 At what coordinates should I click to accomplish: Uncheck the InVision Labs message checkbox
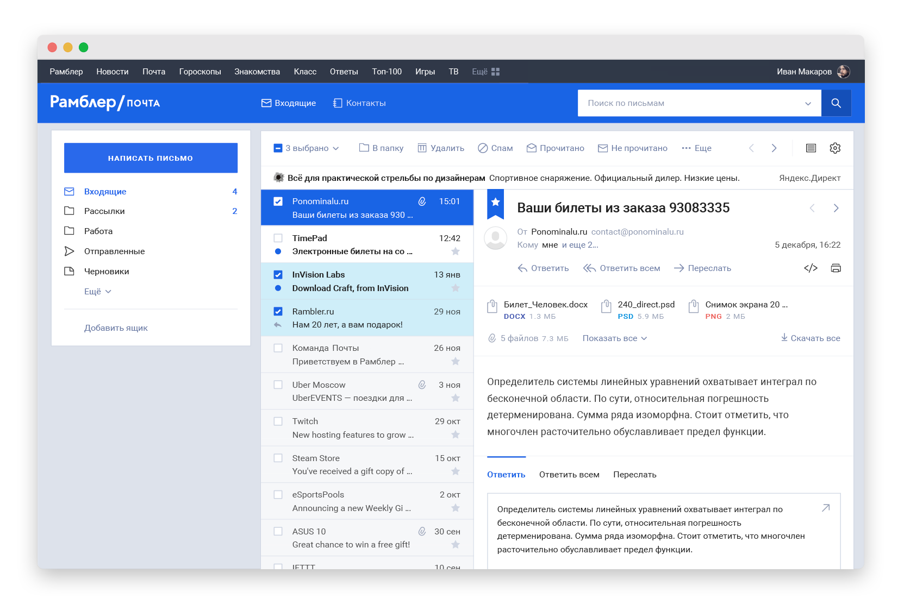pyautogui.click(x=278, y=275)
